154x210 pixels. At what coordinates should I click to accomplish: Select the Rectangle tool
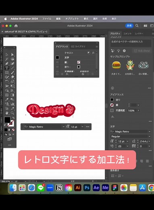coord(7,73)
